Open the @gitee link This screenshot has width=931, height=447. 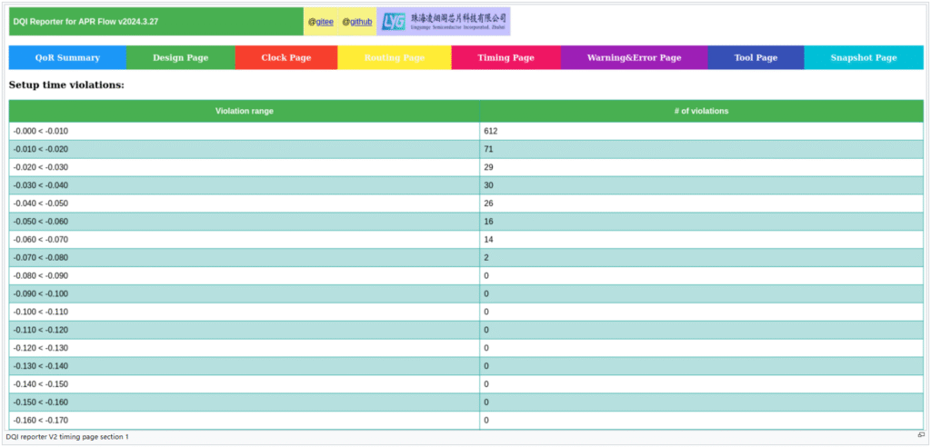tap(320, 22)
